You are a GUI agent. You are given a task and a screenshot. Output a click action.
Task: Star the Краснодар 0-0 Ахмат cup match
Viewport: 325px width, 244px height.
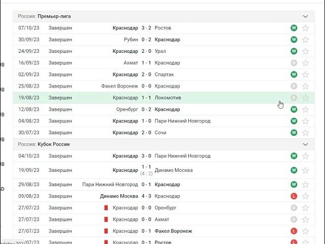tap(305, 219)
